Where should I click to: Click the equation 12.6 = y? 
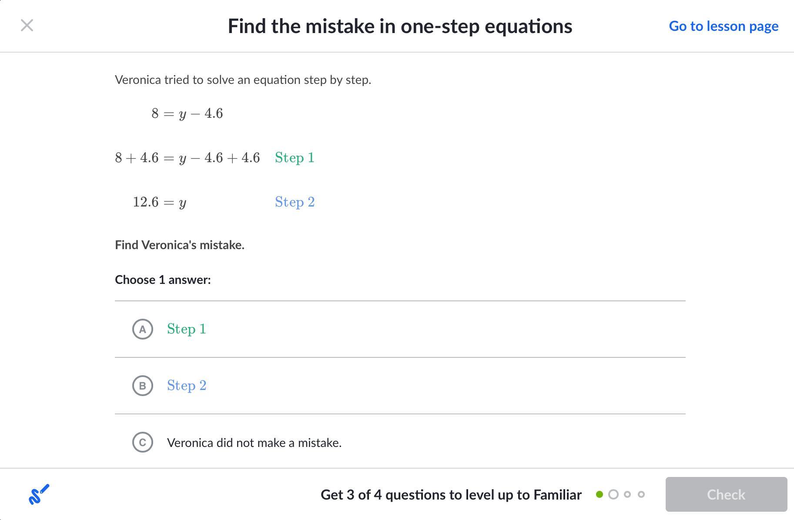160,202
